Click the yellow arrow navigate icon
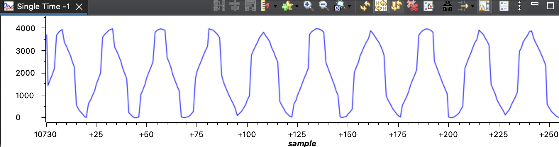The image size is (559, 147). click(x=463, y=6)
